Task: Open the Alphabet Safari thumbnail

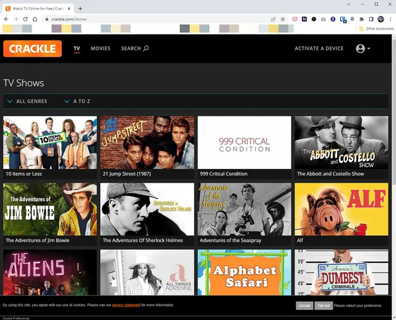Action: tap(244, 272)
